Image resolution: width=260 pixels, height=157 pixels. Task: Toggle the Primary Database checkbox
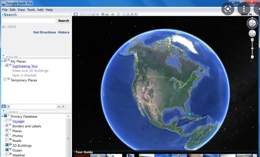(5, 116)
